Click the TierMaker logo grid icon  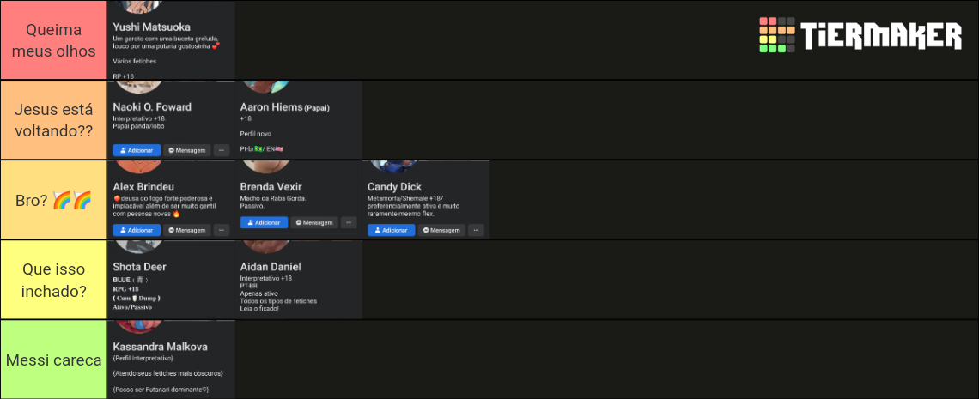(x=776, y=35)
